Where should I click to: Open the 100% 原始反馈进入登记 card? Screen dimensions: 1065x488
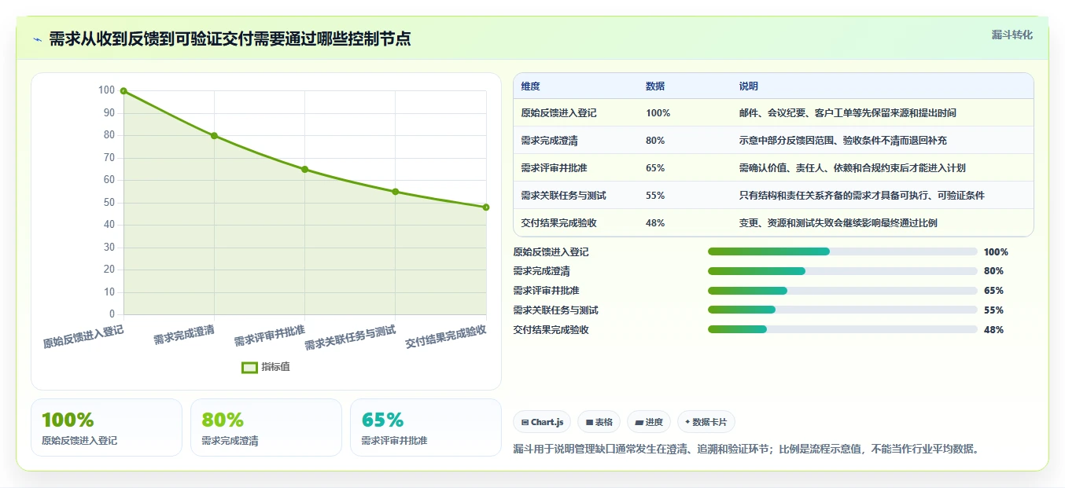[106, 427]
